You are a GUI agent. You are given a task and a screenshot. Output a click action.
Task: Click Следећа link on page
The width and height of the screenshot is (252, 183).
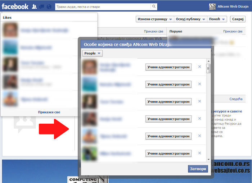[236, 99]
